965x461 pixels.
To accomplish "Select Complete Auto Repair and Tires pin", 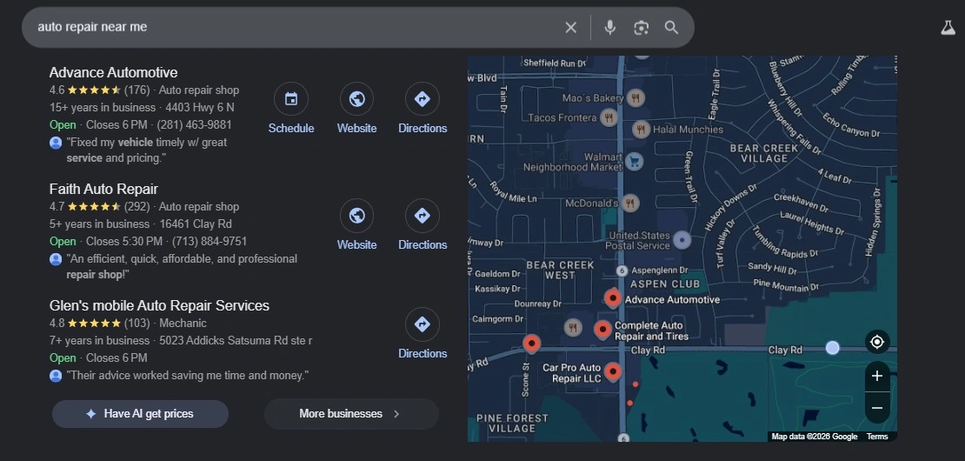I will (x=602, y=330).
